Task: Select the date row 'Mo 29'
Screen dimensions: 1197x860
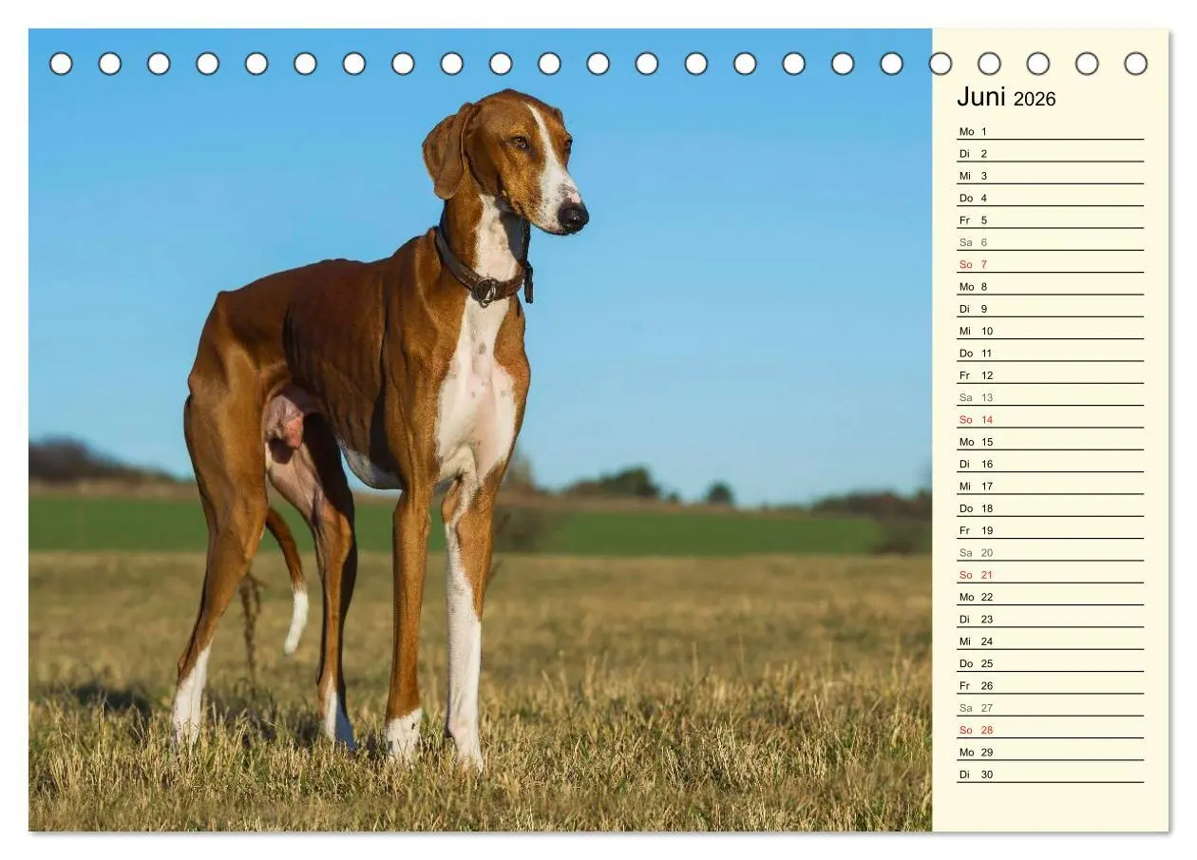Action: tap(1050, 752)
